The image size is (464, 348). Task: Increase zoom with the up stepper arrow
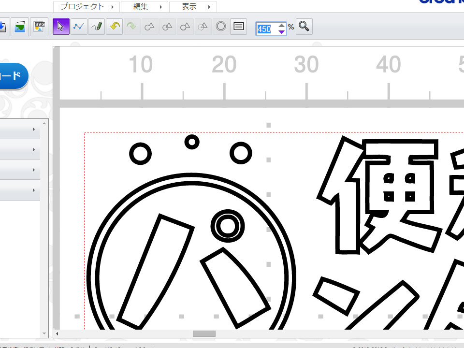coord(282,26)
